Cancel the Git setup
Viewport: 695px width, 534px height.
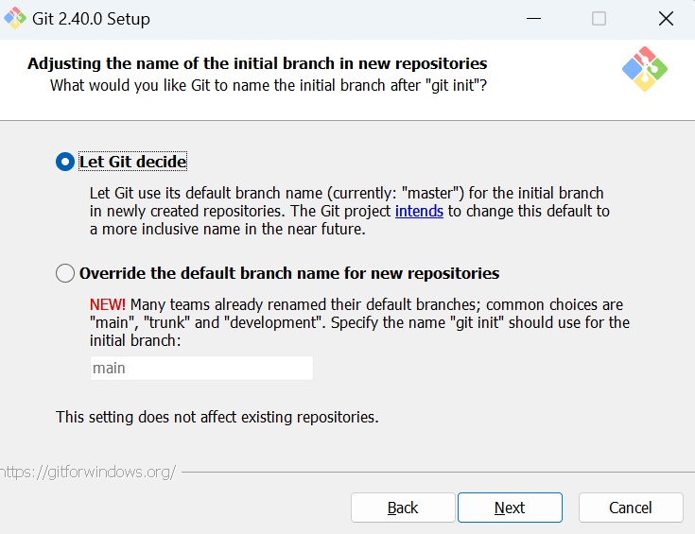(631, 508)
